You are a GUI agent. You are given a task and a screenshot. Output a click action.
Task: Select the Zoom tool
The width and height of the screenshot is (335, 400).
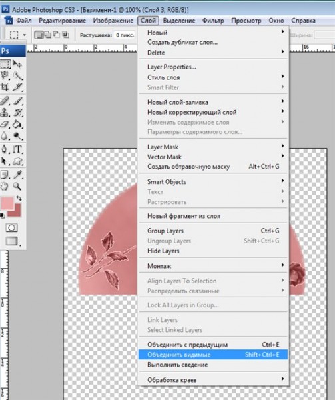(17, 186)
